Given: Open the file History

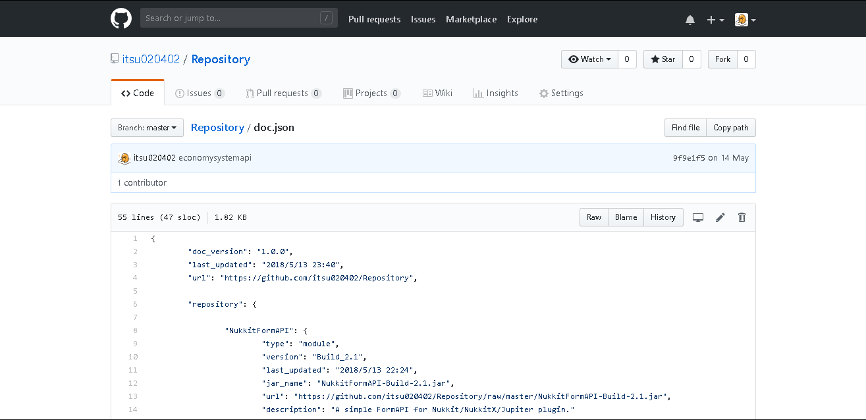Looking at the screenshot, I should tap(663, 217).
